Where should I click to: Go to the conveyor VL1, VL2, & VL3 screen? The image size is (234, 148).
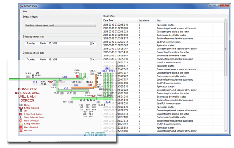tap(95, 134)
